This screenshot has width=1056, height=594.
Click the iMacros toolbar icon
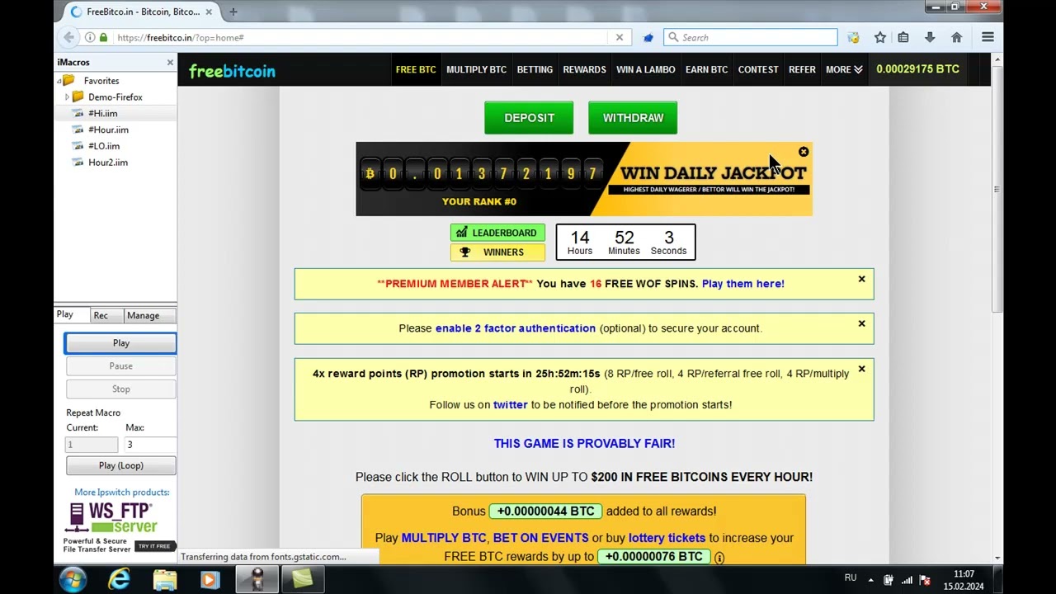pyautogui.click(x=853, y=37)
